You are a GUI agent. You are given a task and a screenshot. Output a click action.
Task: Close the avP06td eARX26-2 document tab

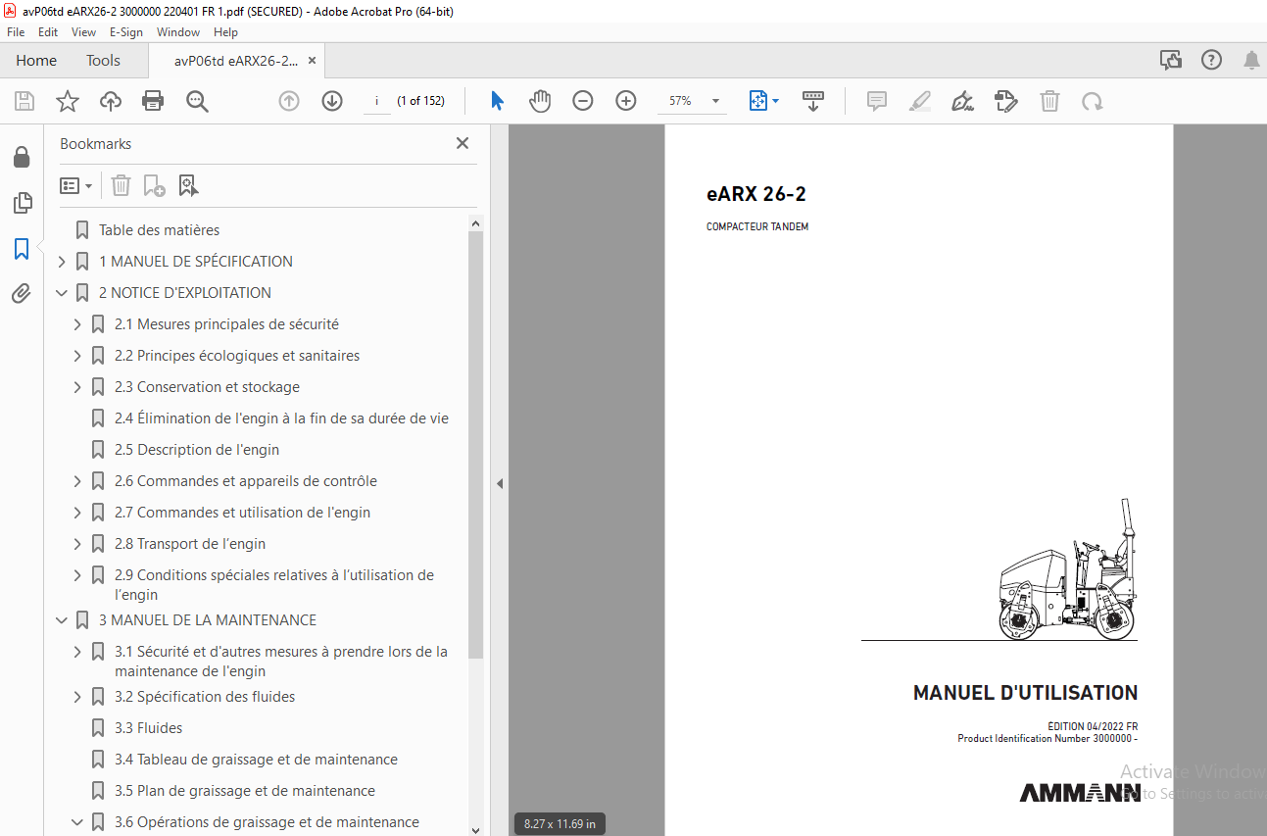point(312,61)
